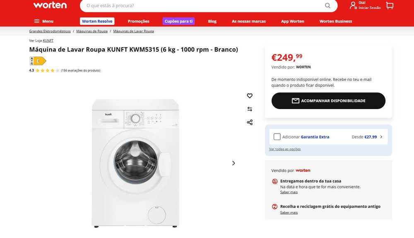This screenshot has width=414, height=238.
Task: Click Acompanhar Disponibilidade button
Action: (328, 101)
